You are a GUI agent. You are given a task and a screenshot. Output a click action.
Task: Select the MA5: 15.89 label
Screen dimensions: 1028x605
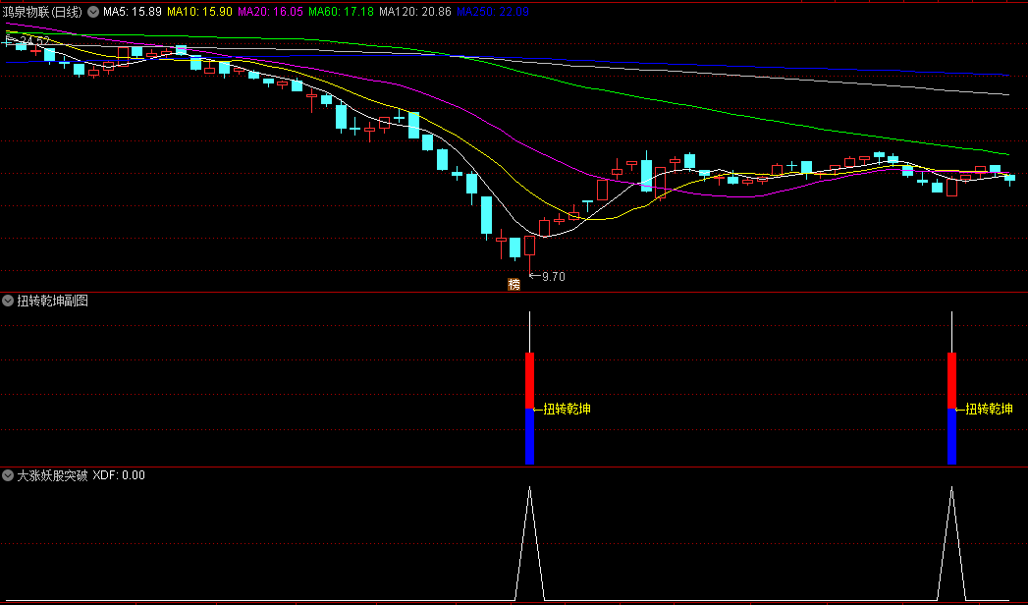tap(133, 12)
